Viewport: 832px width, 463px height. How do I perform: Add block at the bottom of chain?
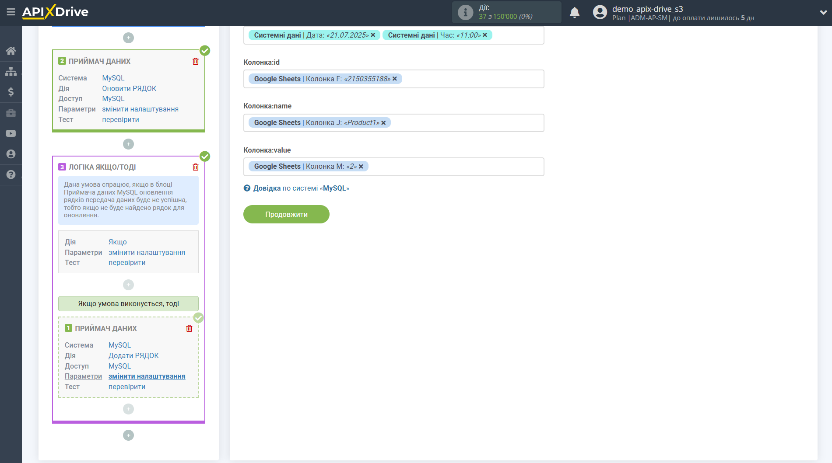128,435
